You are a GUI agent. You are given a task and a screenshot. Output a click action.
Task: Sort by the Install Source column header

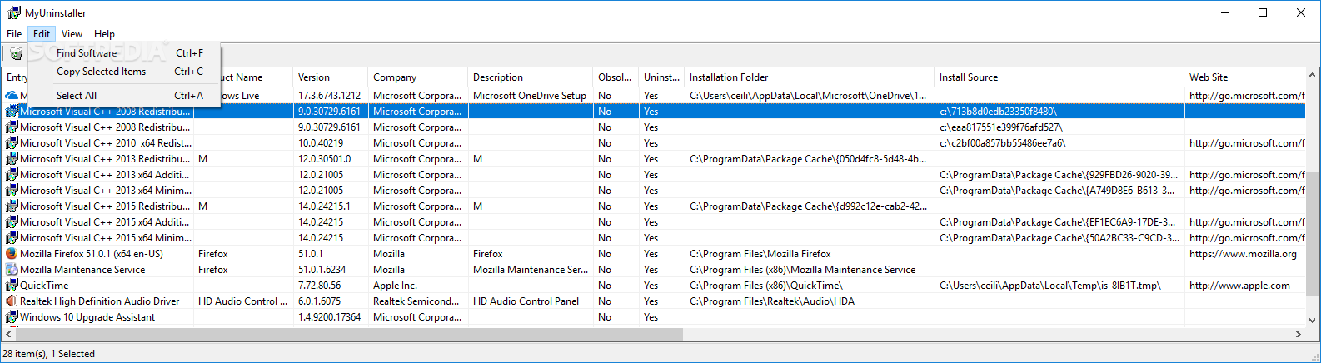(x=1059, y=77)
